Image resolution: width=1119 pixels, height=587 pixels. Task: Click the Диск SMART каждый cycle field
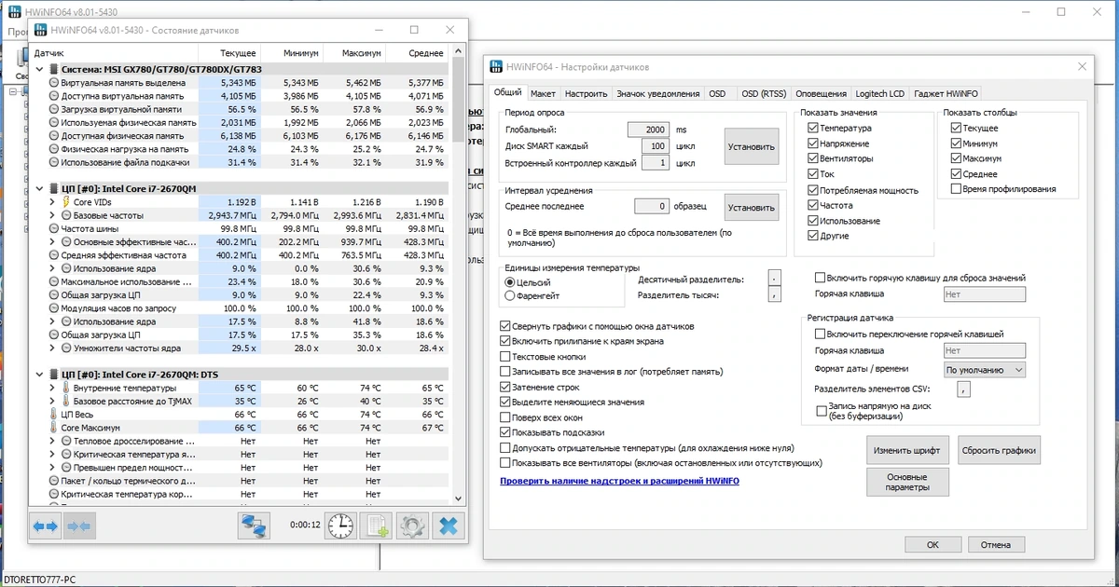[656, 146]
